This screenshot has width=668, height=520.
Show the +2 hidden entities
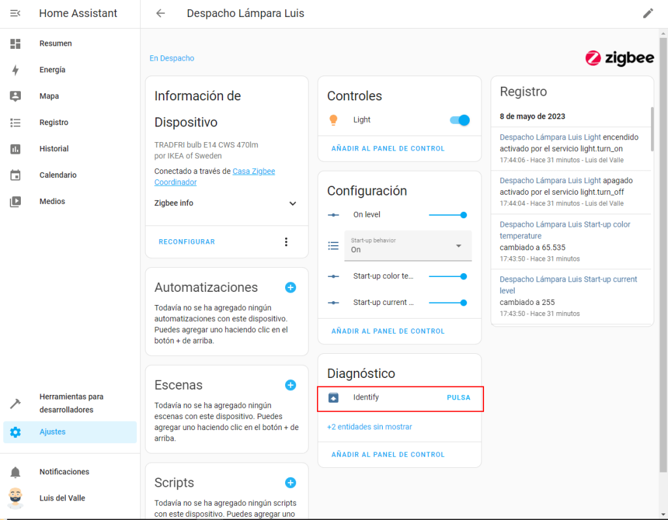click(x=369, y=427)
